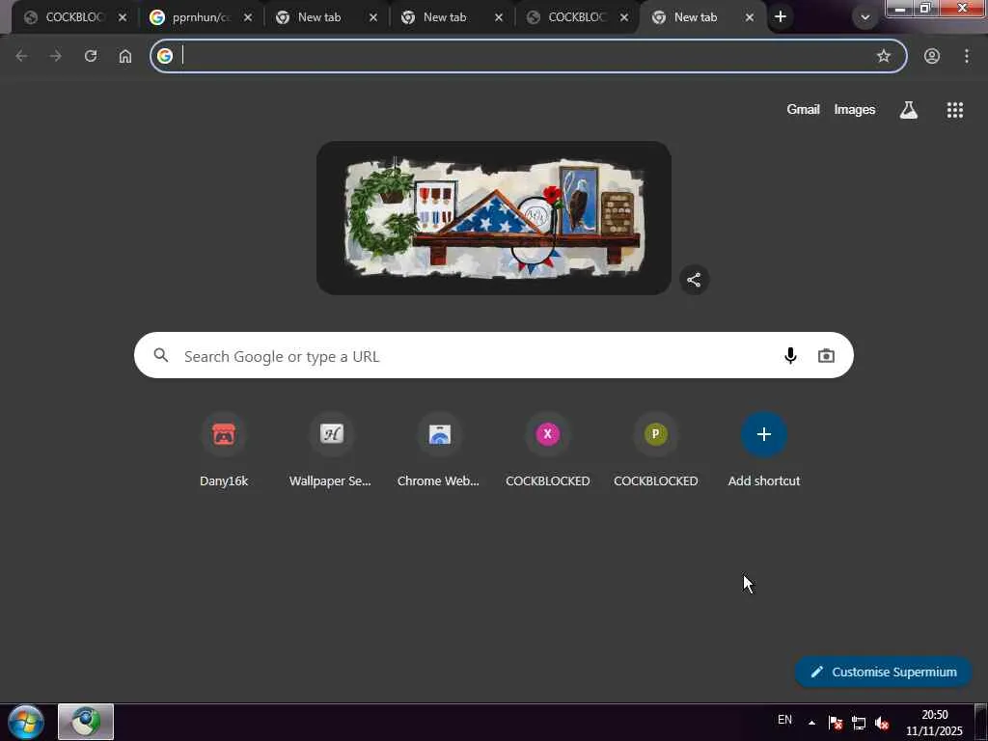Go back with the back arrow
This screenshot has height=741, width=988.
pyautogui.click(x=21, y=56)
